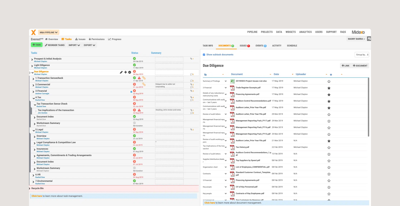The height and width of the screenshot is (206, 400).
Task: Edit Due Diligence task with pencil icon
Action: coord(121,72)
